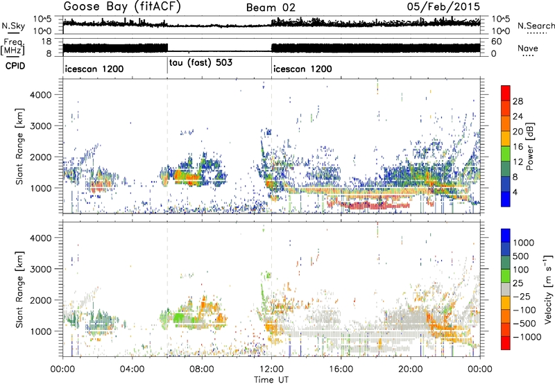Click the '60' Nave axis tick label
Viewport: 555px width, 384px height.
tap(496, 42)
